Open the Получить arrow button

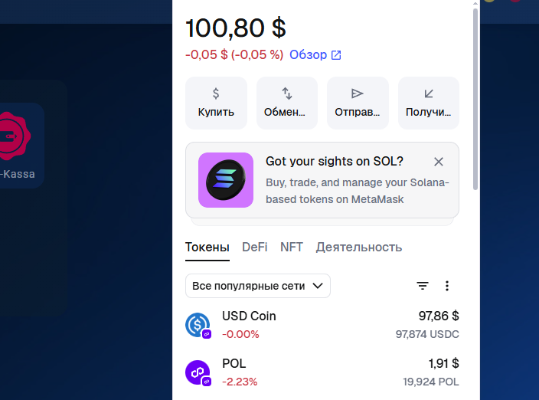coord(428,103)
